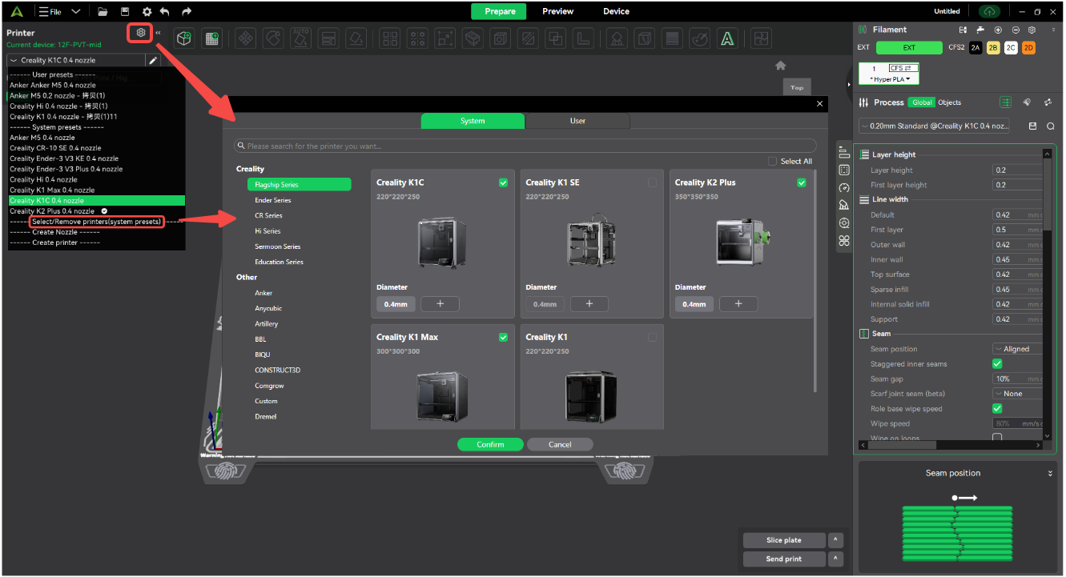Toggle advanced settings list icon in Process
This screenshot has width=1066, height=577.
click(x=1005, y=102)
